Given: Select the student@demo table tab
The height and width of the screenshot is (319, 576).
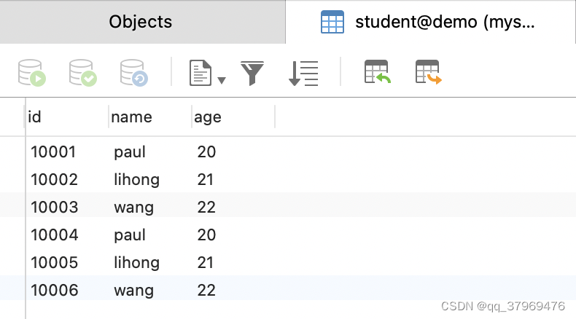Looking at the screenshot, I should tap(430, 22).
